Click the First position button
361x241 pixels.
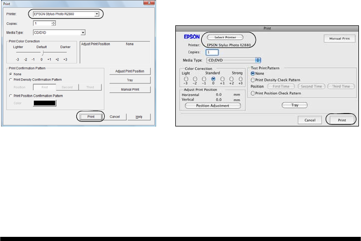tap(45, 87)
